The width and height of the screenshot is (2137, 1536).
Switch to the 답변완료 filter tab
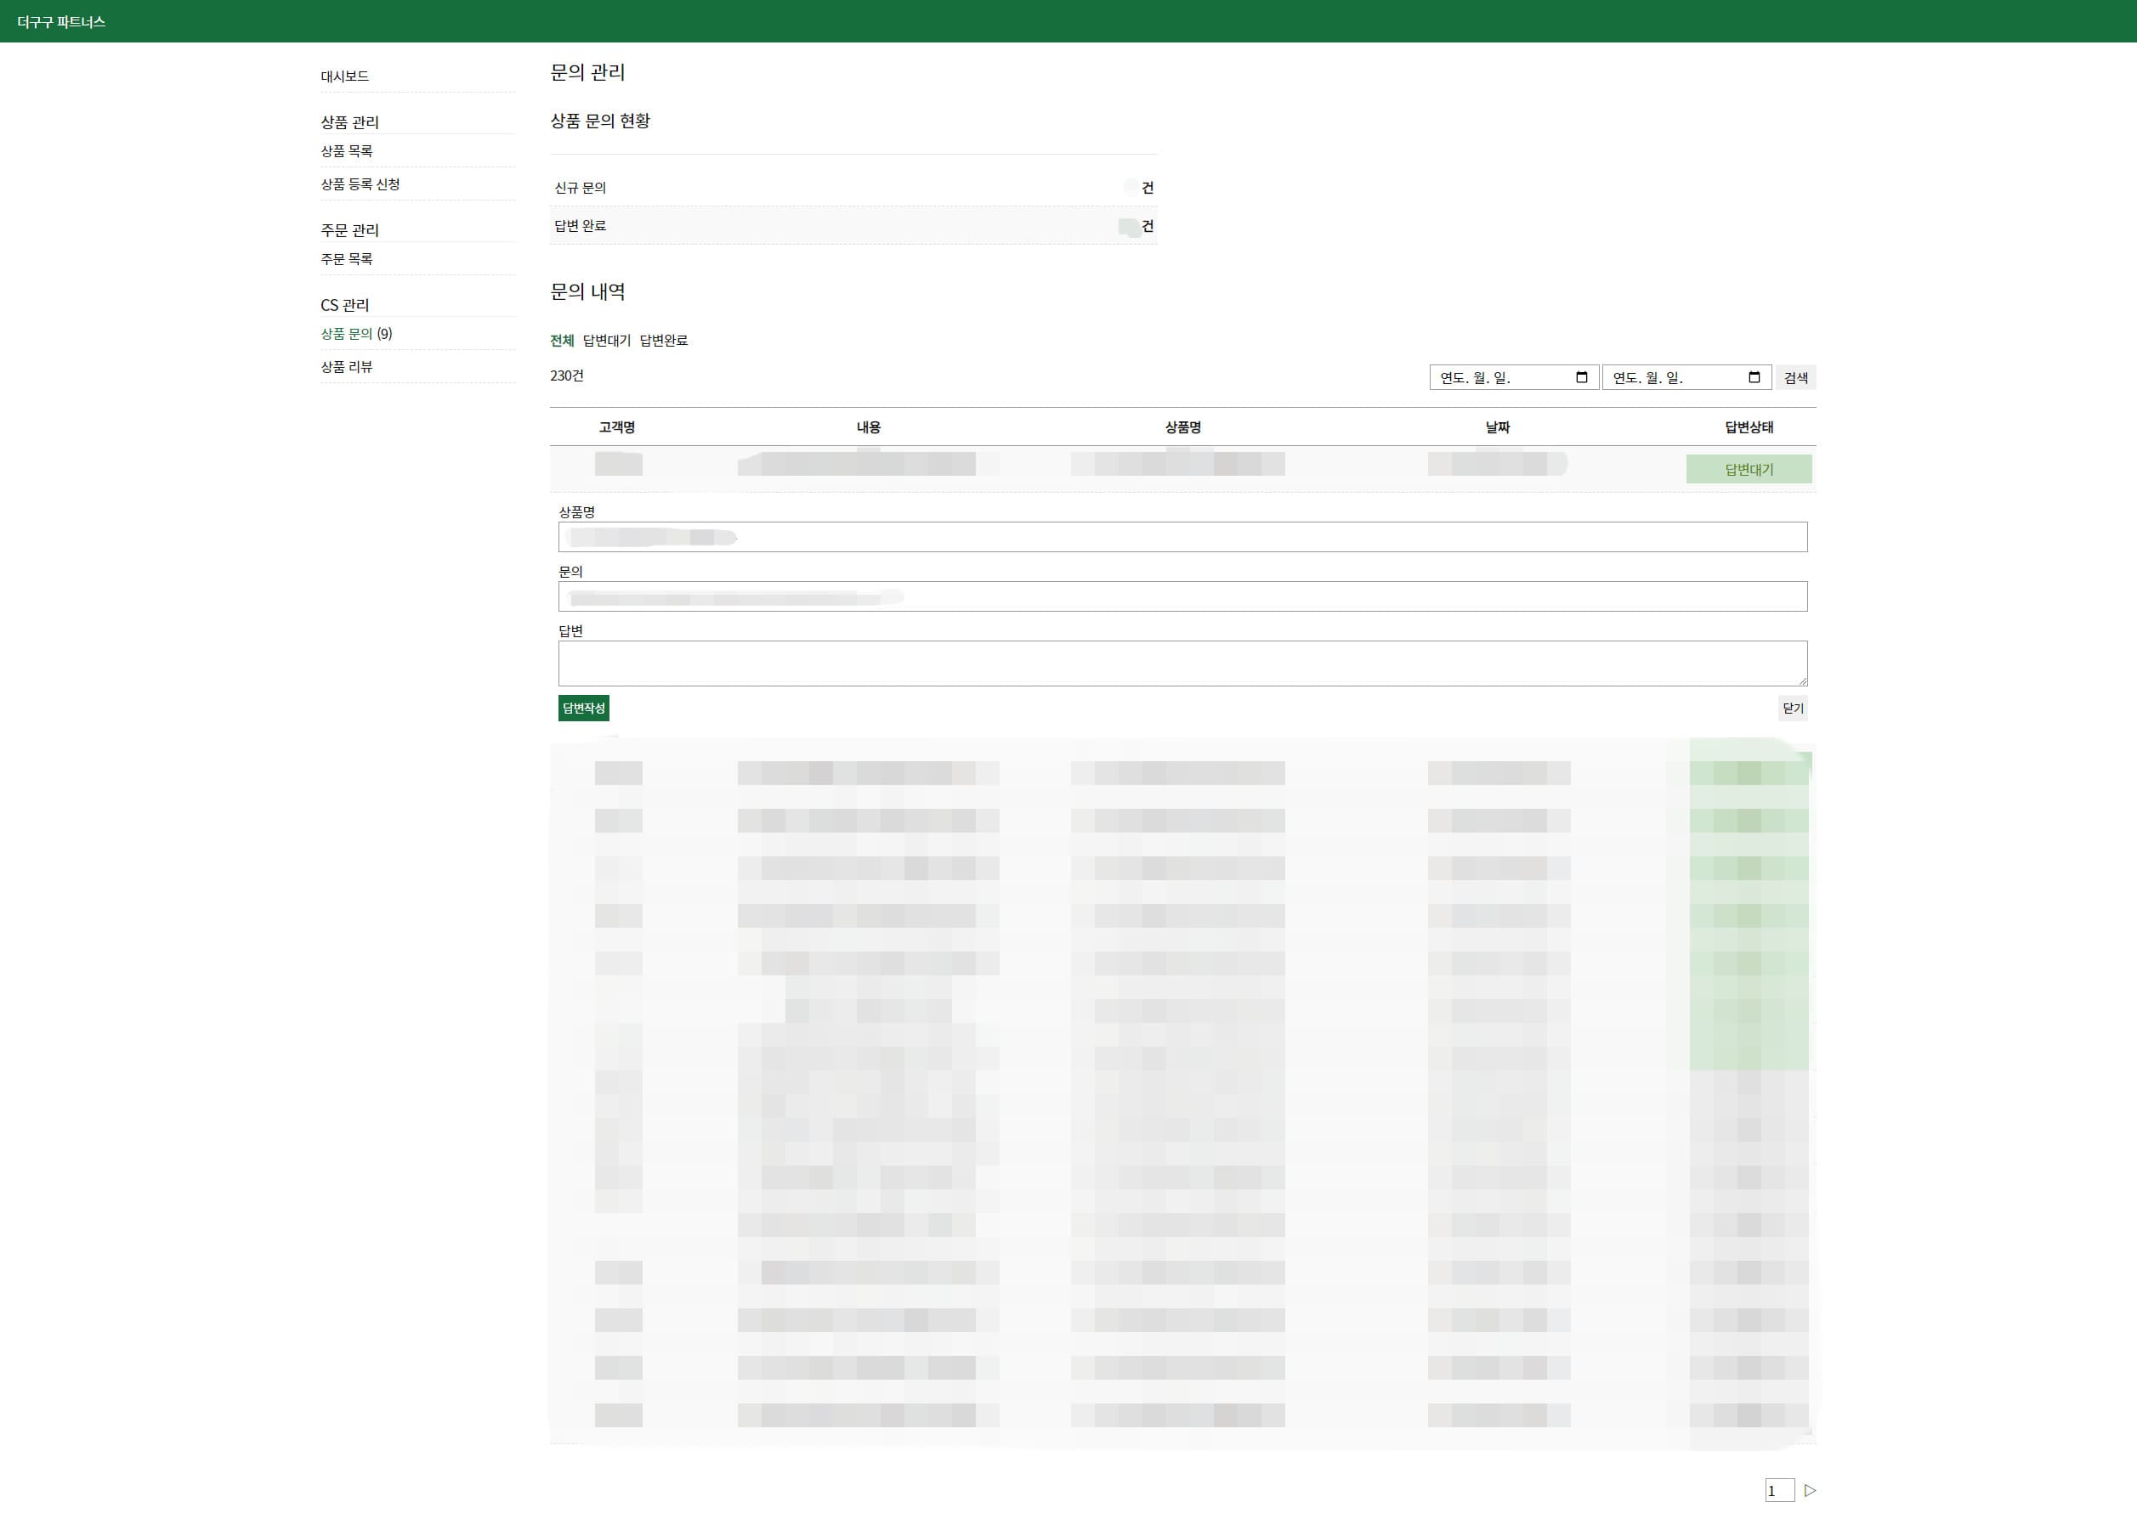(663, 341)
